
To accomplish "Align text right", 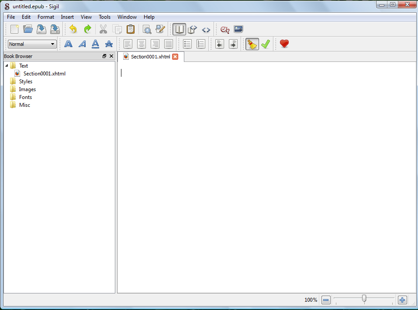I will pos(155,44).
